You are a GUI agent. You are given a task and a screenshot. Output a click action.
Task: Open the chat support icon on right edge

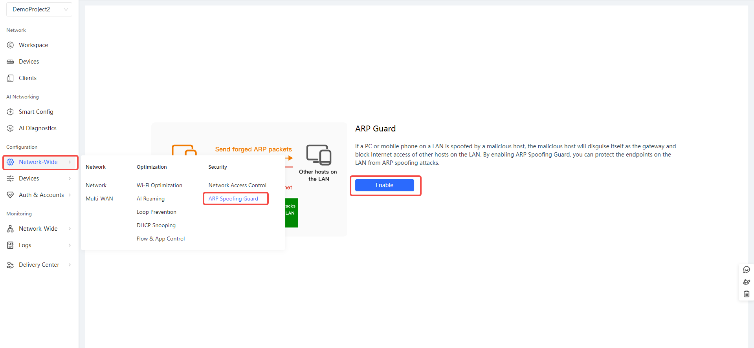pyautogui.click(x=747, y=270)
